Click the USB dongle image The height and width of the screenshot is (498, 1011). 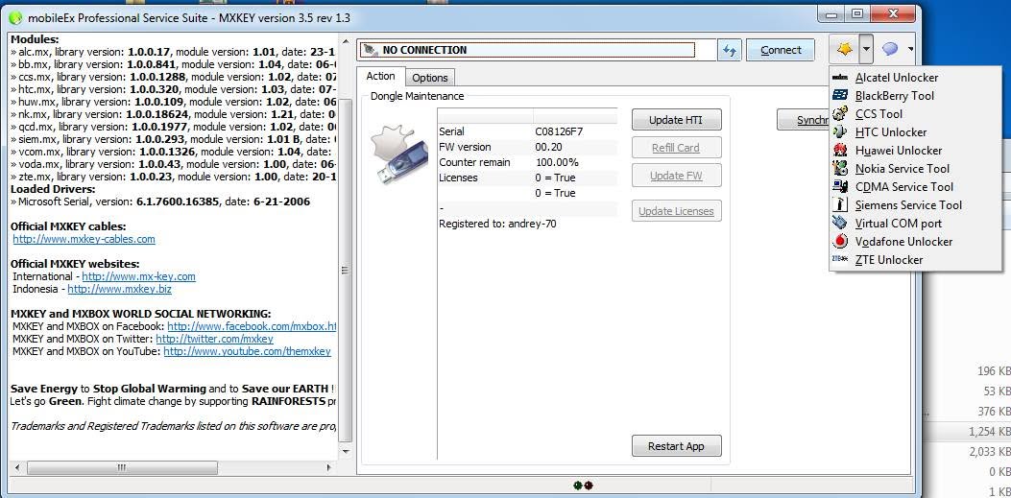coord(398,154)
